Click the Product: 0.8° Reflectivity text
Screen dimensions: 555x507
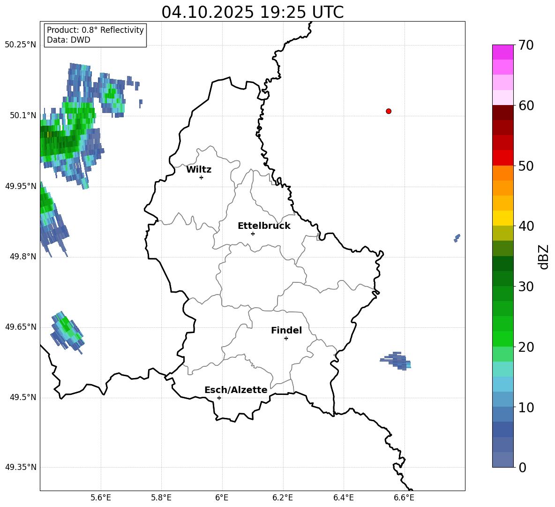point(95,30)
